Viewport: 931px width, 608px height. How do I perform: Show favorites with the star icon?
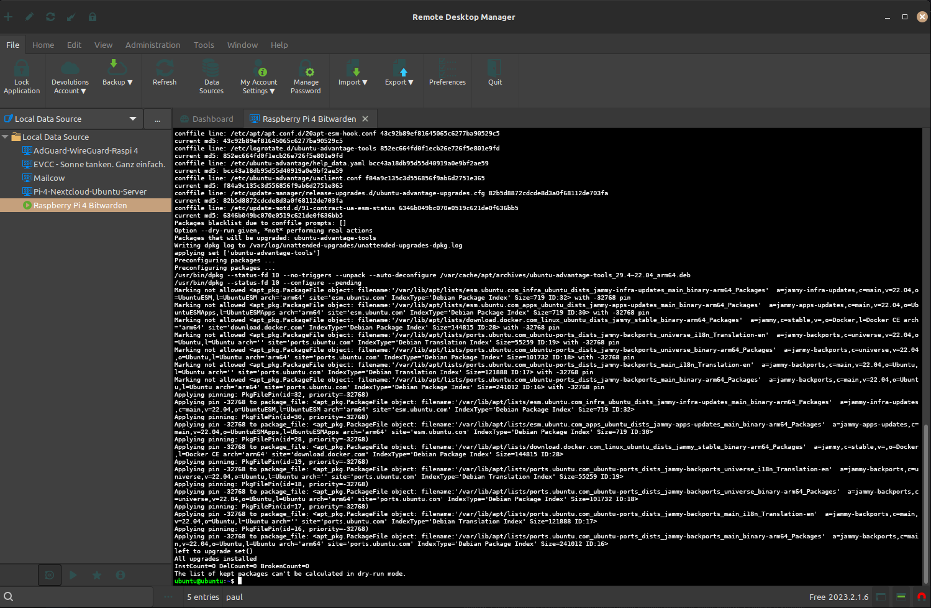pyautogui.click(x=97, y=575)
